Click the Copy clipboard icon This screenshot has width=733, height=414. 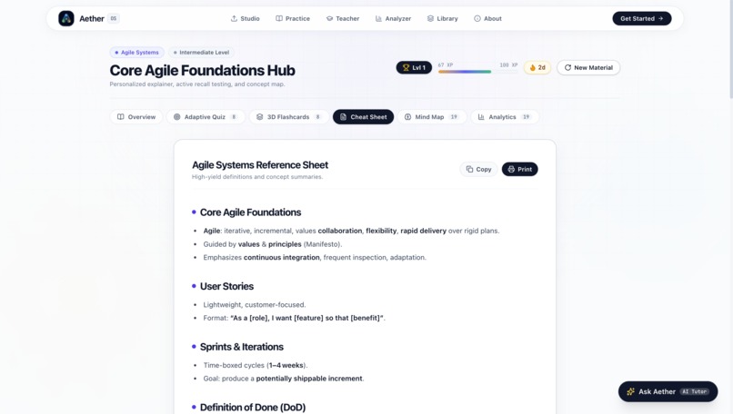pos(469,169)
